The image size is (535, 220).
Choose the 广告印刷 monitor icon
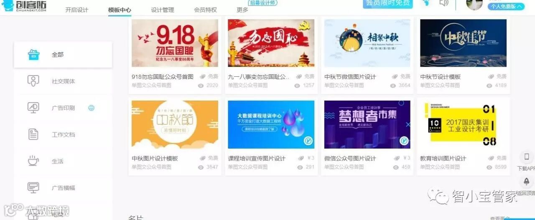point(33,108)
